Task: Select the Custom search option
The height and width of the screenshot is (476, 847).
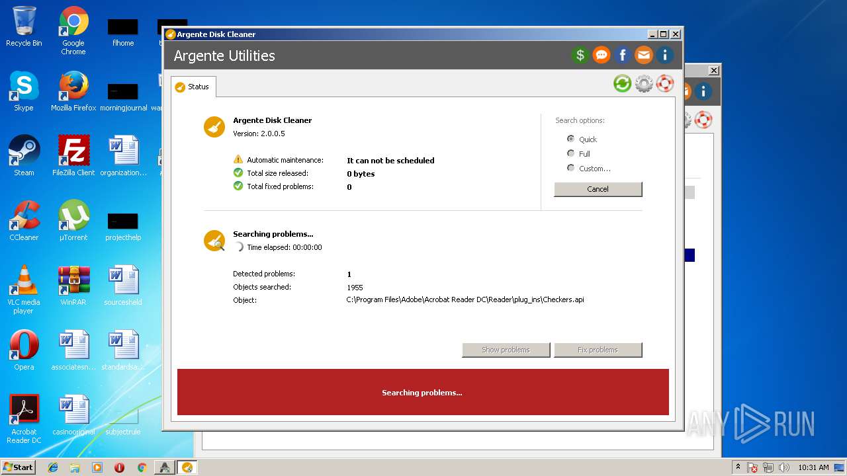Action: point(589,168)
